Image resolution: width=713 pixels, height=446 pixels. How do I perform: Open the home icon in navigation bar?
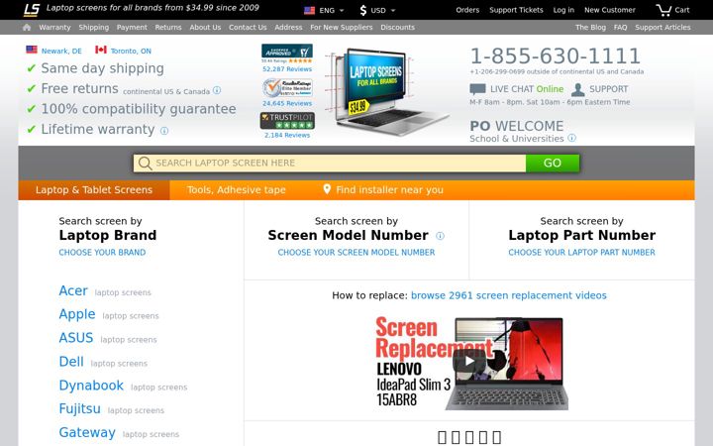coord(27,28)
